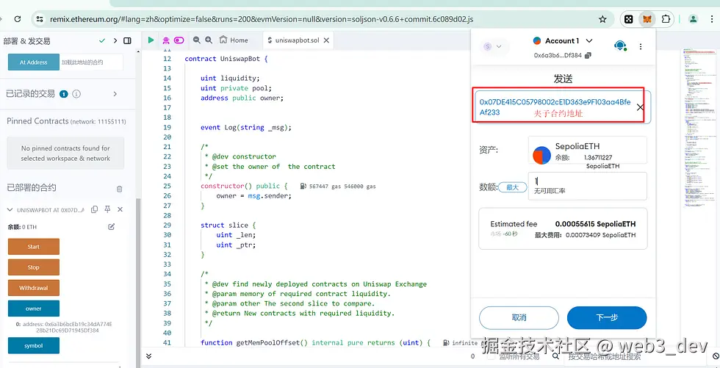The image size is (720, 368).
Task: Click the At Address button
Action: [x=34, y=62]
